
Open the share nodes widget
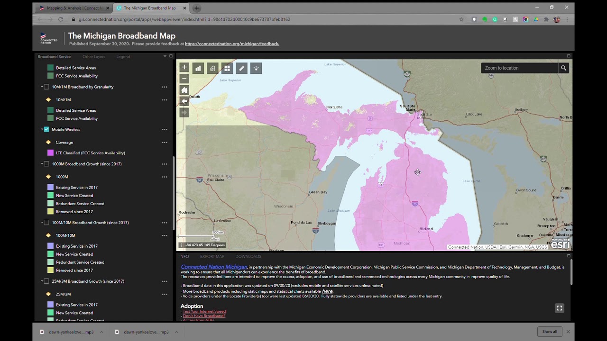[256, 68]
